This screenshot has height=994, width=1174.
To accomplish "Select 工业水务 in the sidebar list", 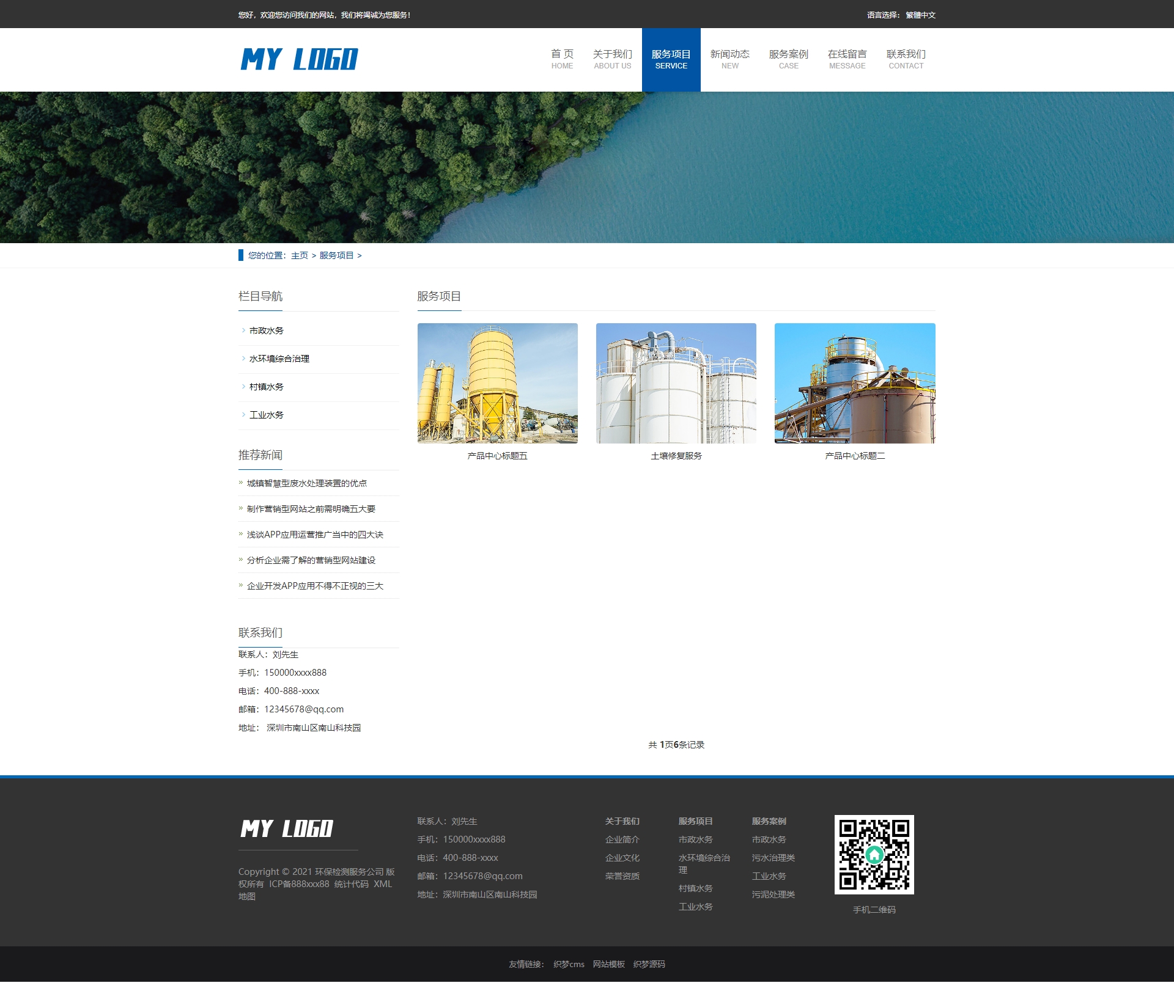I will 267,415.
